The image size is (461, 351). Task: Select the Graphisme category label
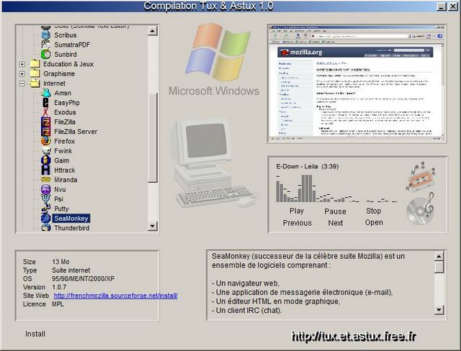(59, 73)
